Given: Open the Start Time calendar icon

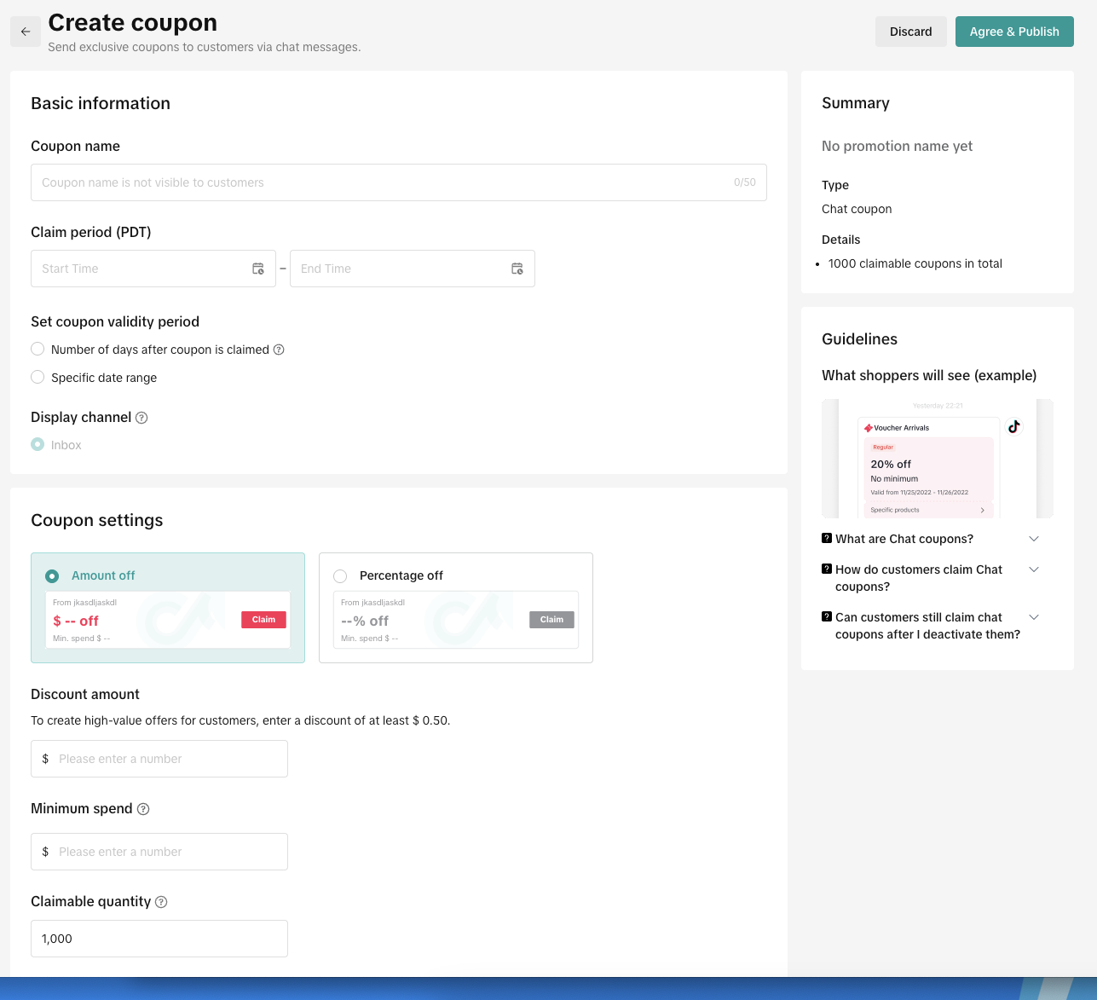Looking at the screenshot, I should pyautogui.click(x=258, y=269).
